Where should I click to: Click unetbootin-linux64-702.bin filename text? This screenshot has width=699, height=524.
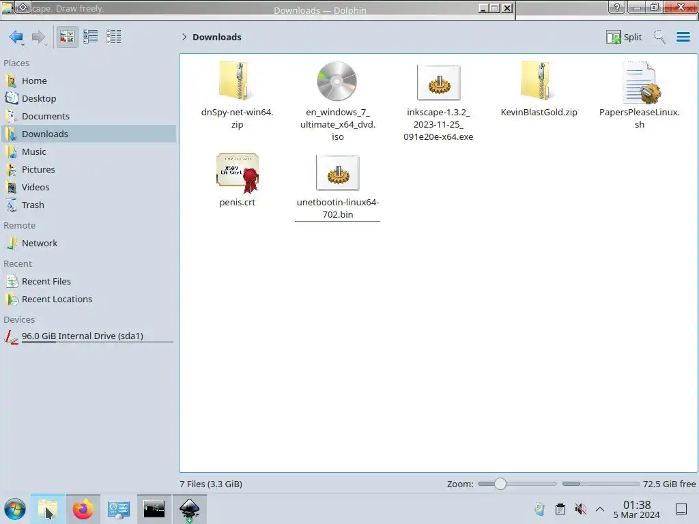point(338,209)
